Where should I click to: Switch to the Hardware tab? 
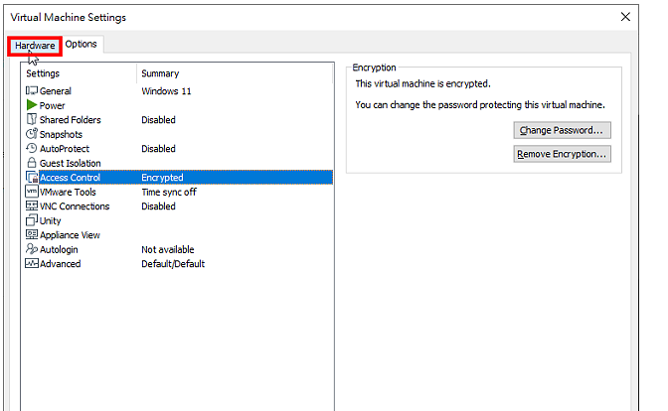(35, 46)
